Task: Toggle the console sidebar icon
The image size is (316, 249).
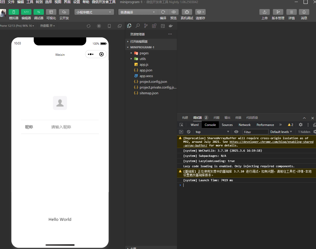Action: [x=181, y=132]
